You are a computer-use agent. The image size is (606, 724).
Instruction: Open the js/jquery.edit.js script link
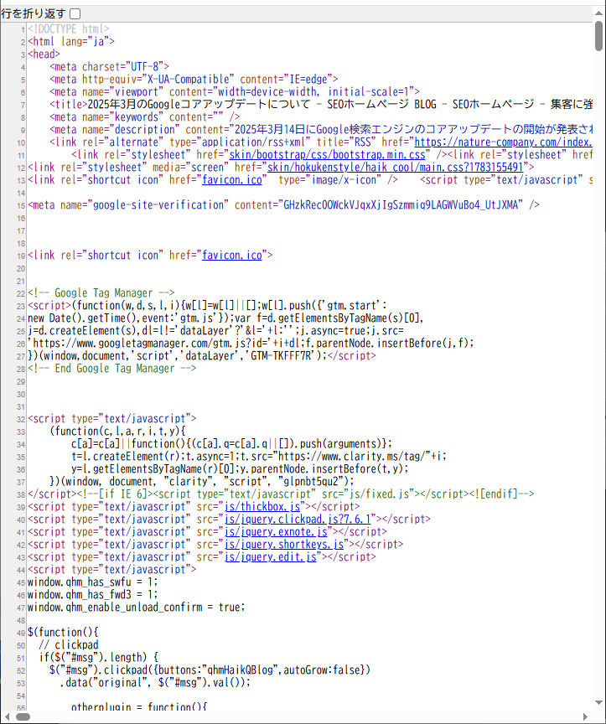270,557
